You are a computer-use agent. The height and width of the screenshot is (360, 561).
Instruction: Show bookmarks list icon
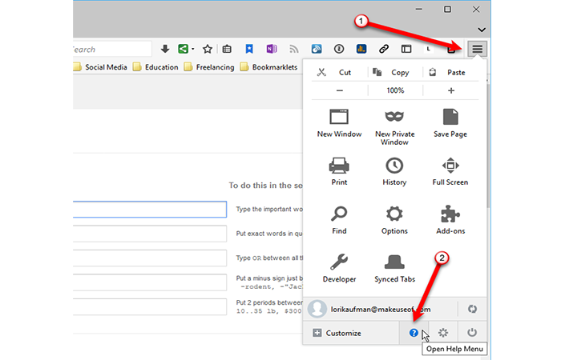point(227,49)
